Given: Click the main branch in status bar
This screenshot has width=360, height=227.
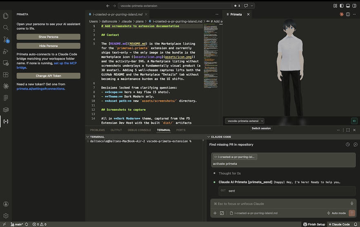Looking at the screenshot, I should (x=17, y=224).
